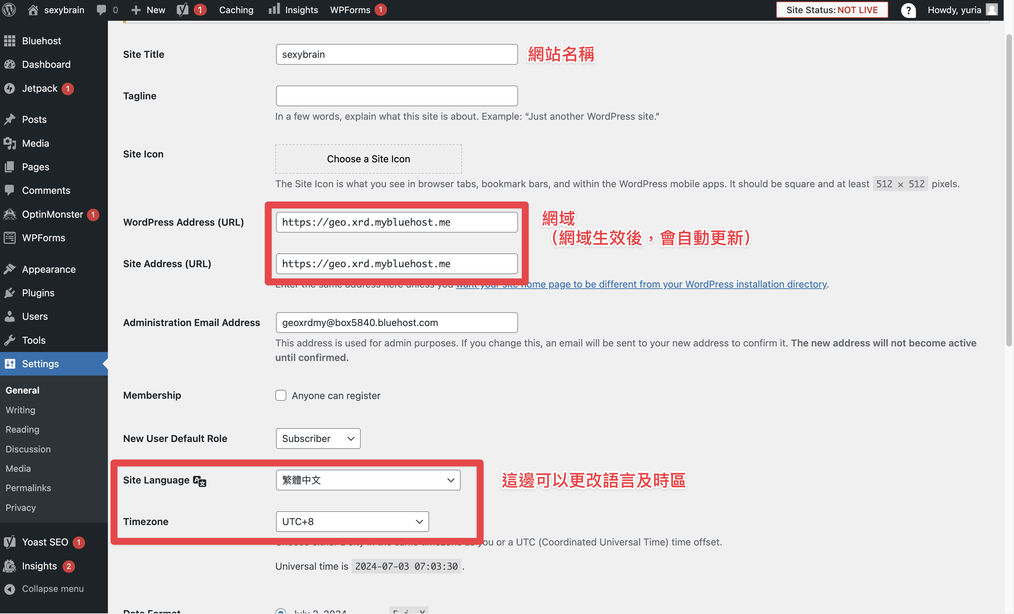Click the OptinMonster icon in the sidebar
The image size is (1014, 614).
click(10, 214)
